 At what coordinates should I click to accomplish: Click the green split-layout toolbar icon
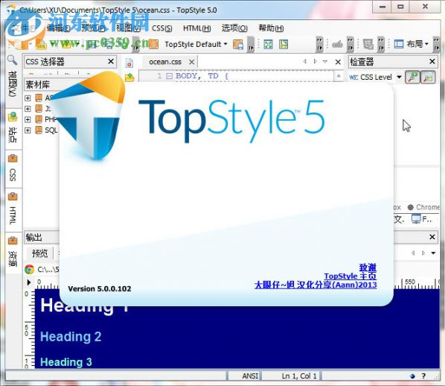pyautogui.click(x=284, y=44)
